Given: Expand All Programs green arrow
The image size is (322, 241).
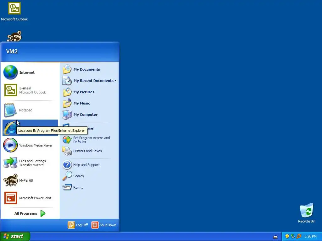Looking at the screenshot, I should 43,213.
